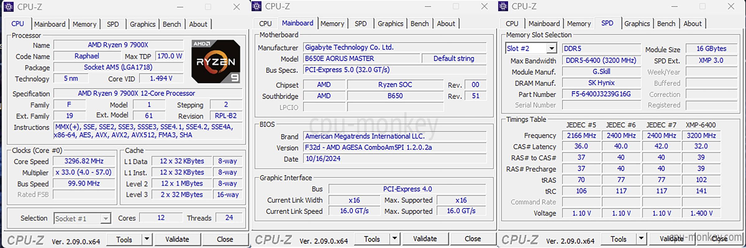Click the DDR5-6400 (3200 MHz) max bandwidth field
This screenshot has height=248, width=746.
click(x=601, y=60)
